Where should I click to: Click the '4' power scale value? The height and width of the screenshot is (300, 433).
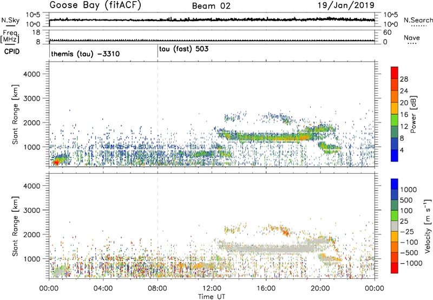pos(402,150)
